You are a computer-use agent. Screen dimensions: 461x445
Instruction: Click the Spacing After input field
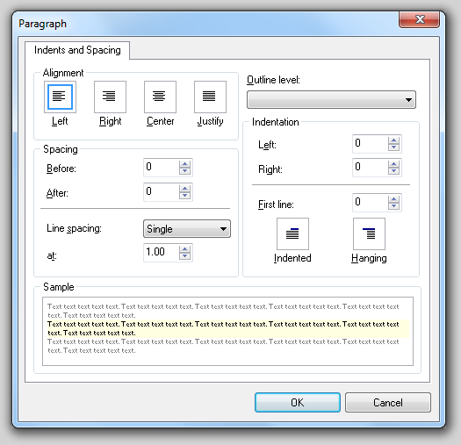point(162,192)
